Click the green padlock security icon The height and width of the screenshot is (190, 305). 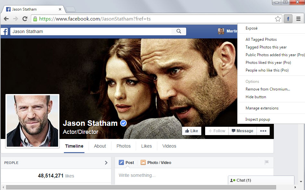pos(35,19)
